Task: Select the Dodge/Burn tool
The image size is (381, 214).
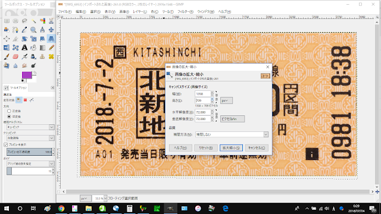Action: pyautogui.click(x=33, y=65)
